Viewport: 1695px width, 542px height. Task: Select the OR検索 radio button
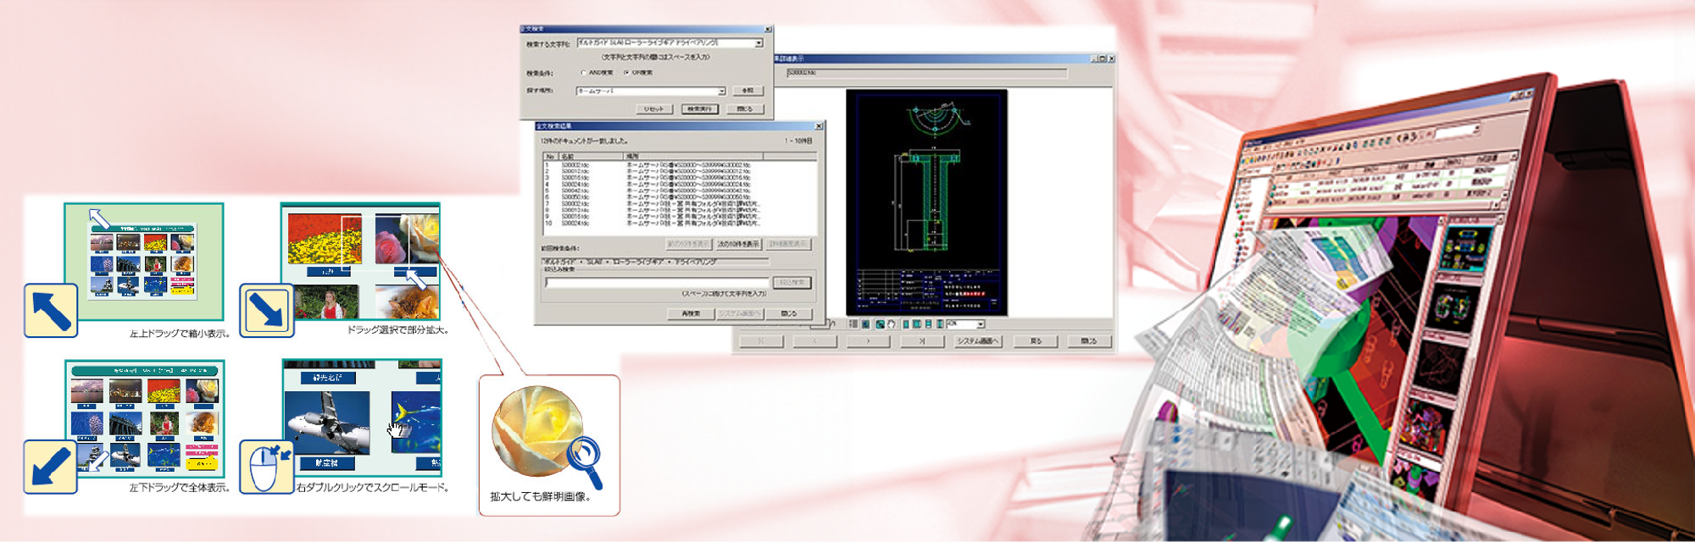coord(627,73)
